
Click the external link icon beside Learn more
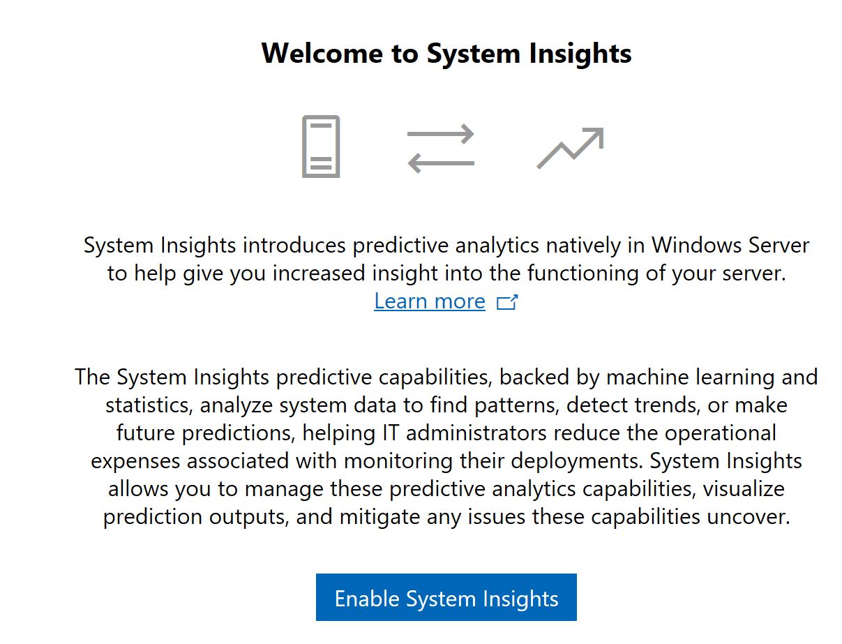point(507,302)
